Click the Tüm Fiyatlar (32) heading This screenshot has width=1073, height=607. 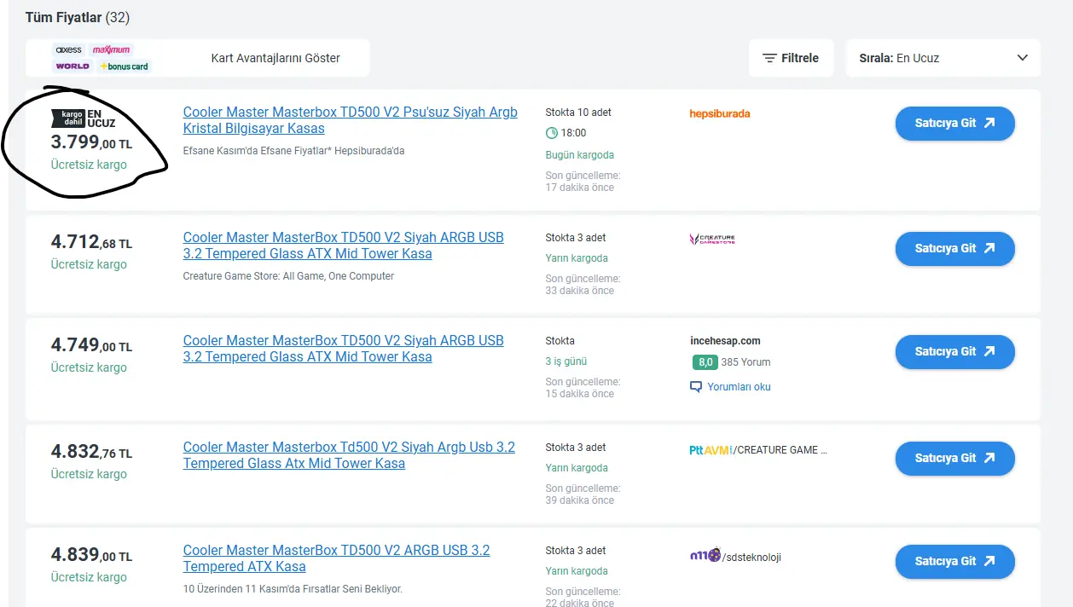[x=78, y=17]
